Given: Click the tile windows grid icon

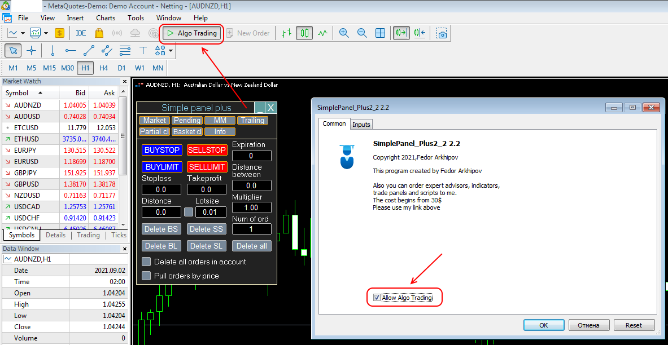Looking at the screenshot, I should [381, 33].
